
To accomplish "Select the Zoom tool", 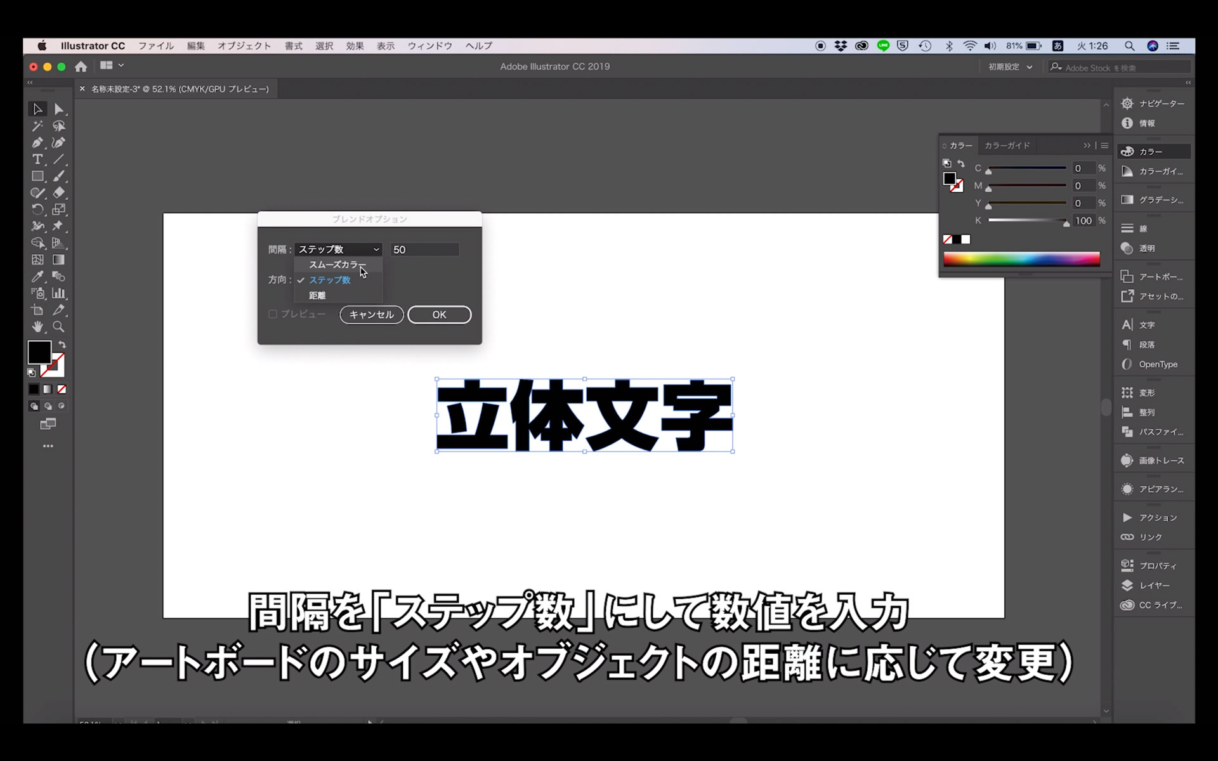I will tap(59, 327).
